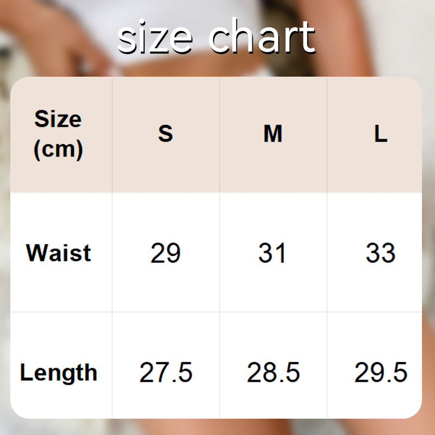
Task: Click length value 28.5 for size M
Action: pyautogui.click(x=274, y=373)
